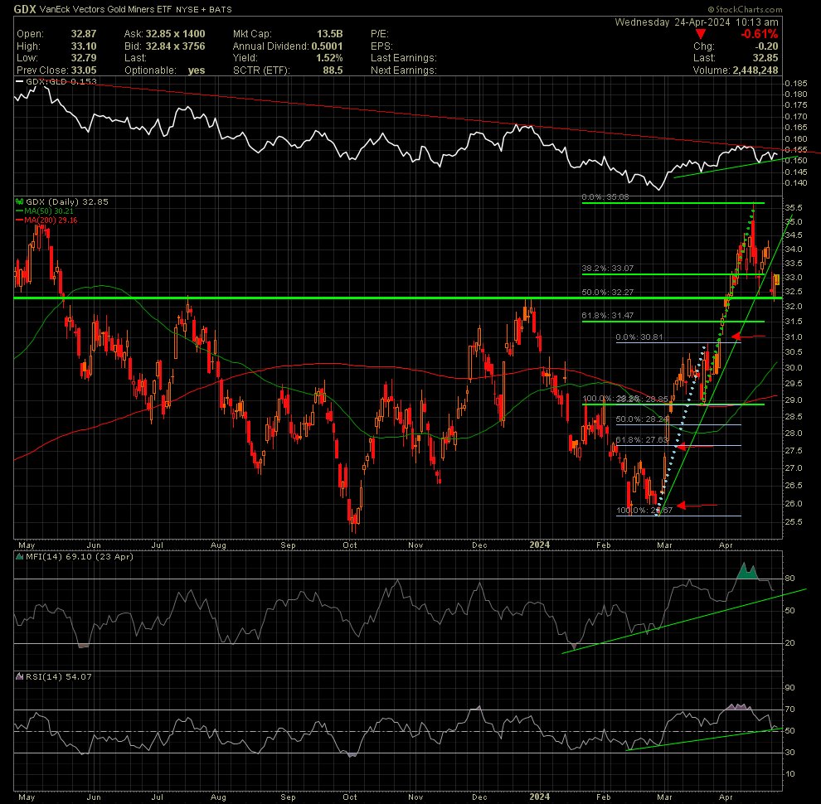Click the MA(50) green legend line marker
This screenshot has height=804, width=821.
20,211
